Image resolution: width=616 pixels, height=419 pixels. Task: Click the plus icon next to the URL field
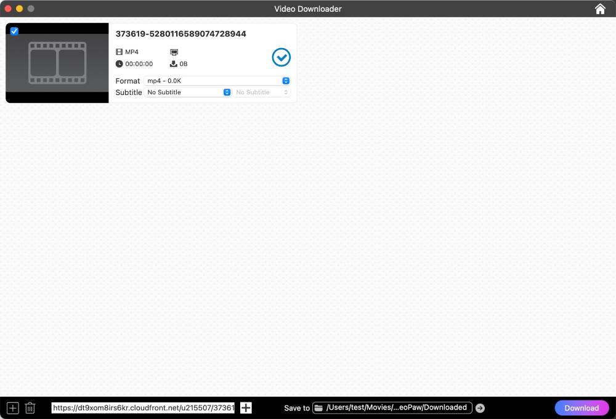245,407
